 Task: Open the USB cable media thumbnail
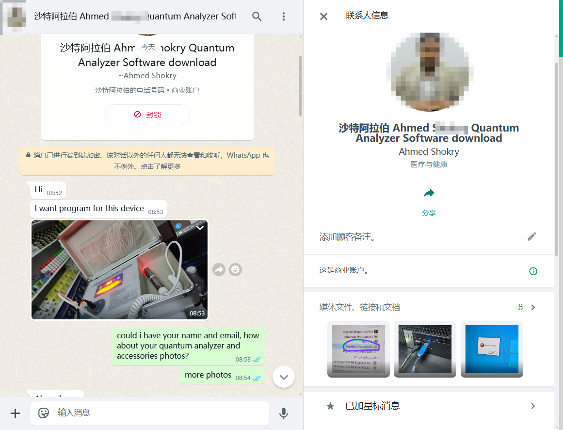point(425,349)
